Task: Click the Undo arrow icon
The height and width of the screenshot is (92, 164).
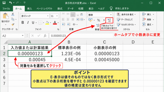Action: tap(10, 3)
